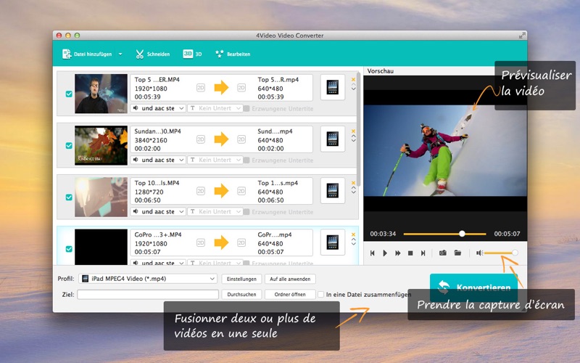Select the black GoPro video thumbnail
This screenshot has height=363, width=580.
101,247
